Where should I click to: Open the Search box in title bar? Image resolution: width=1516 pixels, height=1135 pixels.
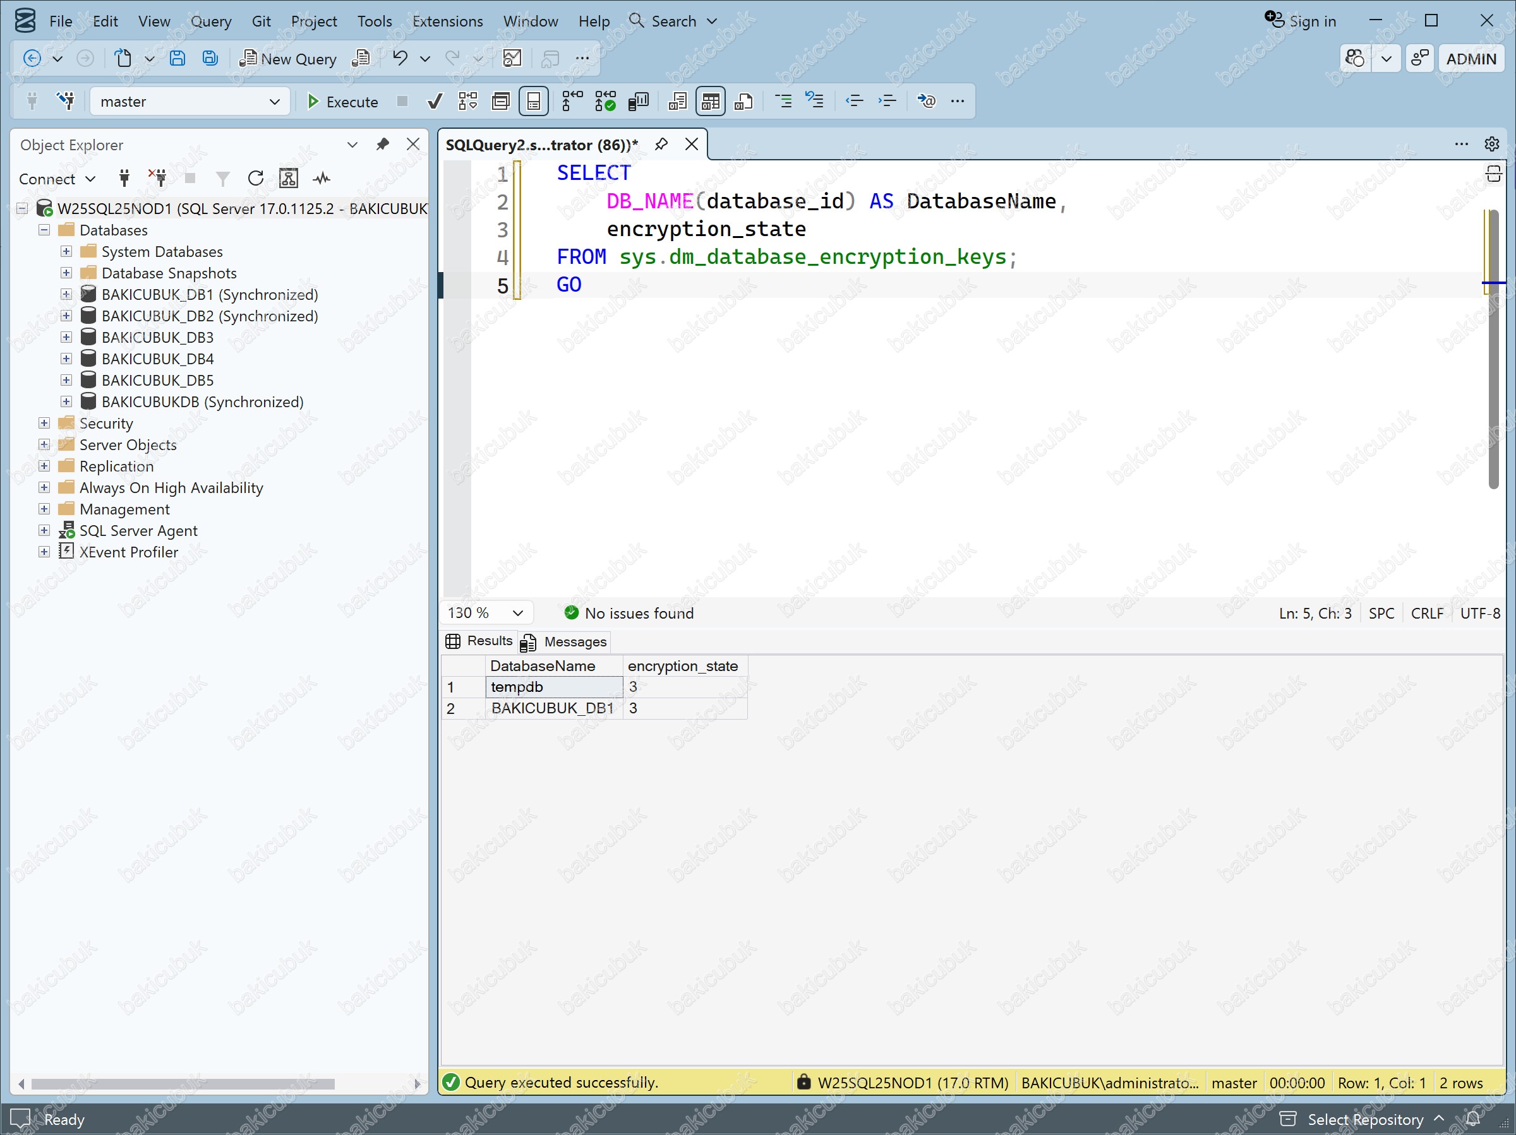(x=673, y=21)
